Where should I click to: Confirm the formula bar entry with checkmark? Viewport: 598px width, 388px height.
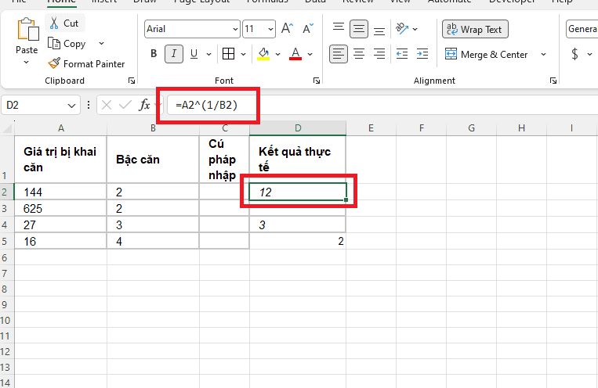pos(125,105)
